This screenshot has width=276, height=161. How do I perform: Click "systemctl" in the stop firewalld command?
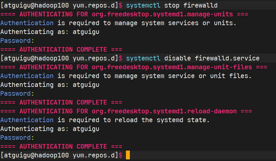point(143,6)
